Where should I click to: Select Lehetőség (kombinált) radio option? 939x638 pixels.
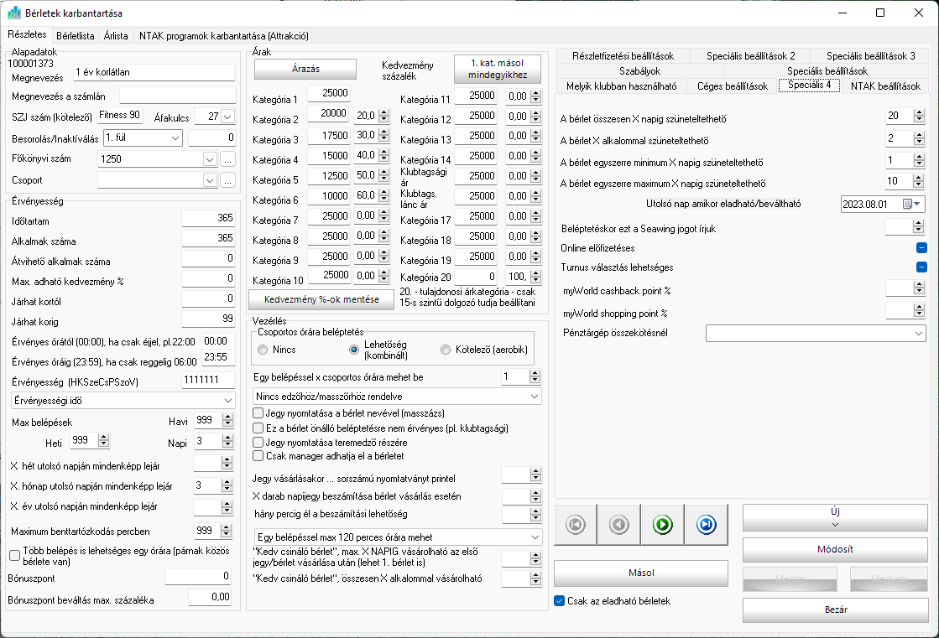354,350
